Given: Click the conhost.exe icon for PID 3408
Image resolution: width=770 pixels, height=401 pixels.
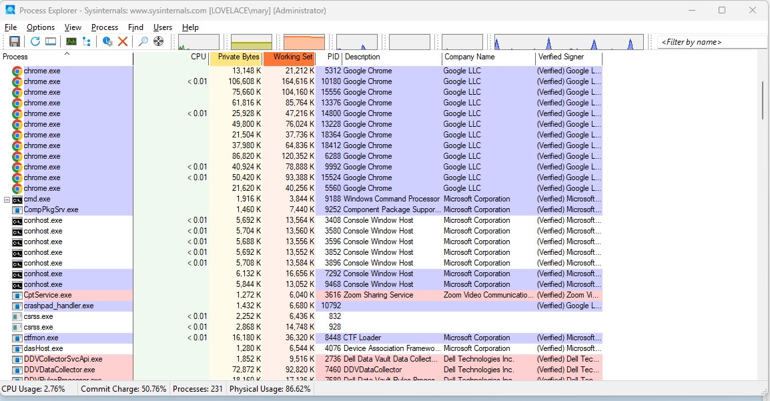Looking at the screenshot, I should pyautogui.click(x=17, y=221).
